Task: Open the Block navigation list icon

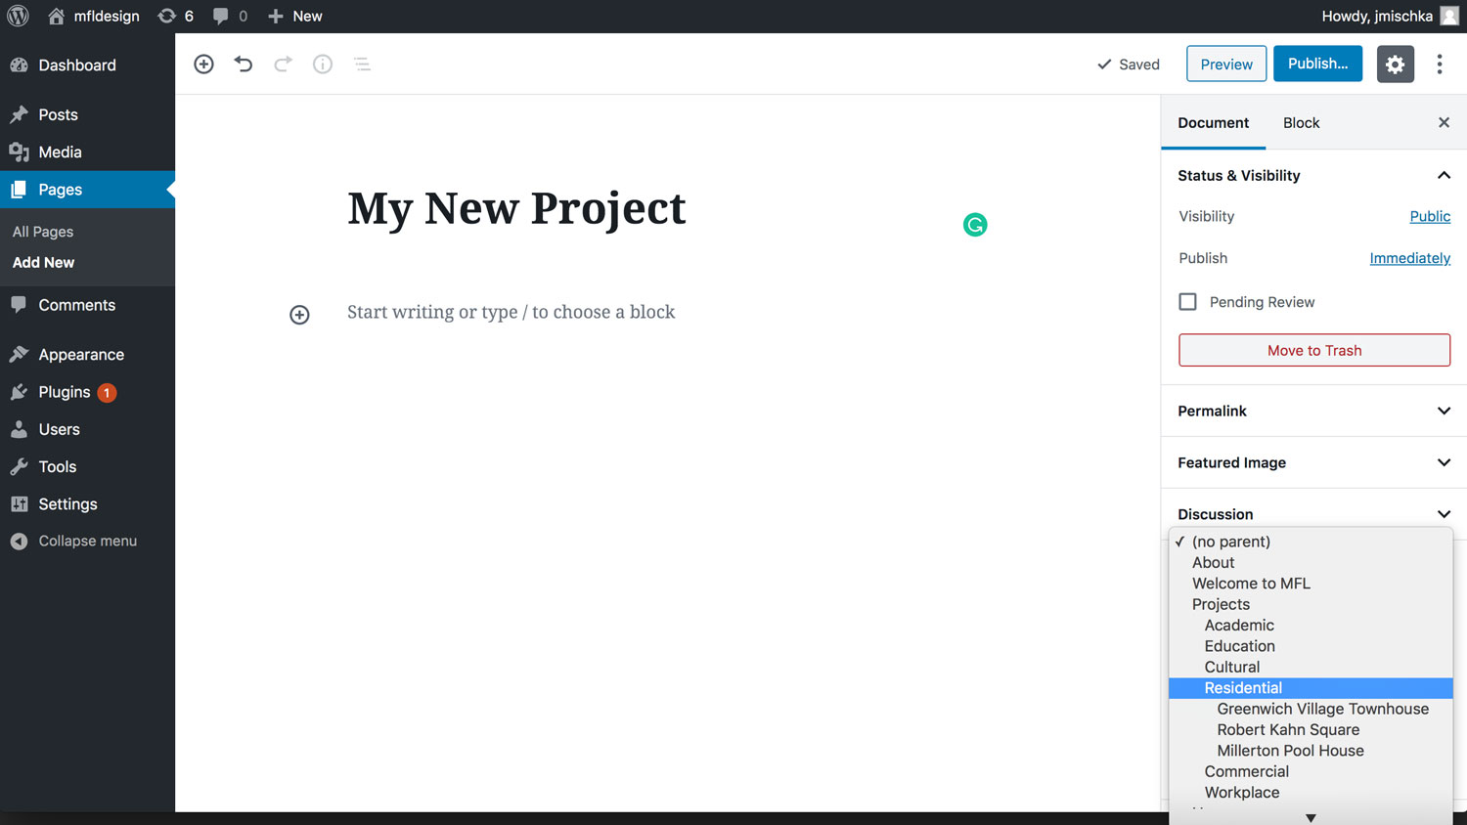Action: (362, 64)
